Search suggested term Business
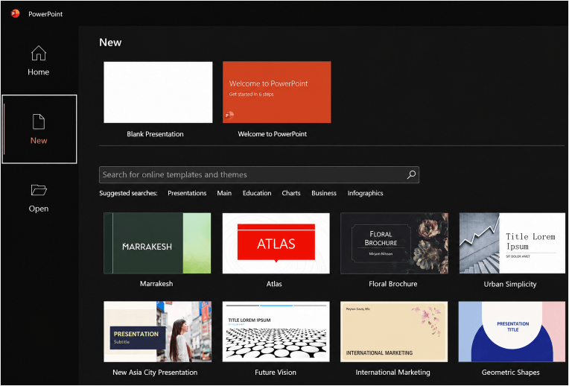Screen dimensions: 569x386 (324, 193)
